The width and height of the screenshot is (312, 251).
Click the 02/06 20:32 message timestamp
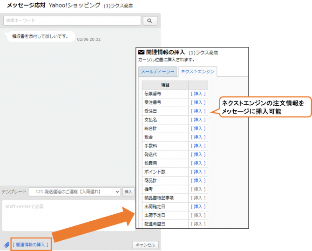click(89, 40)
